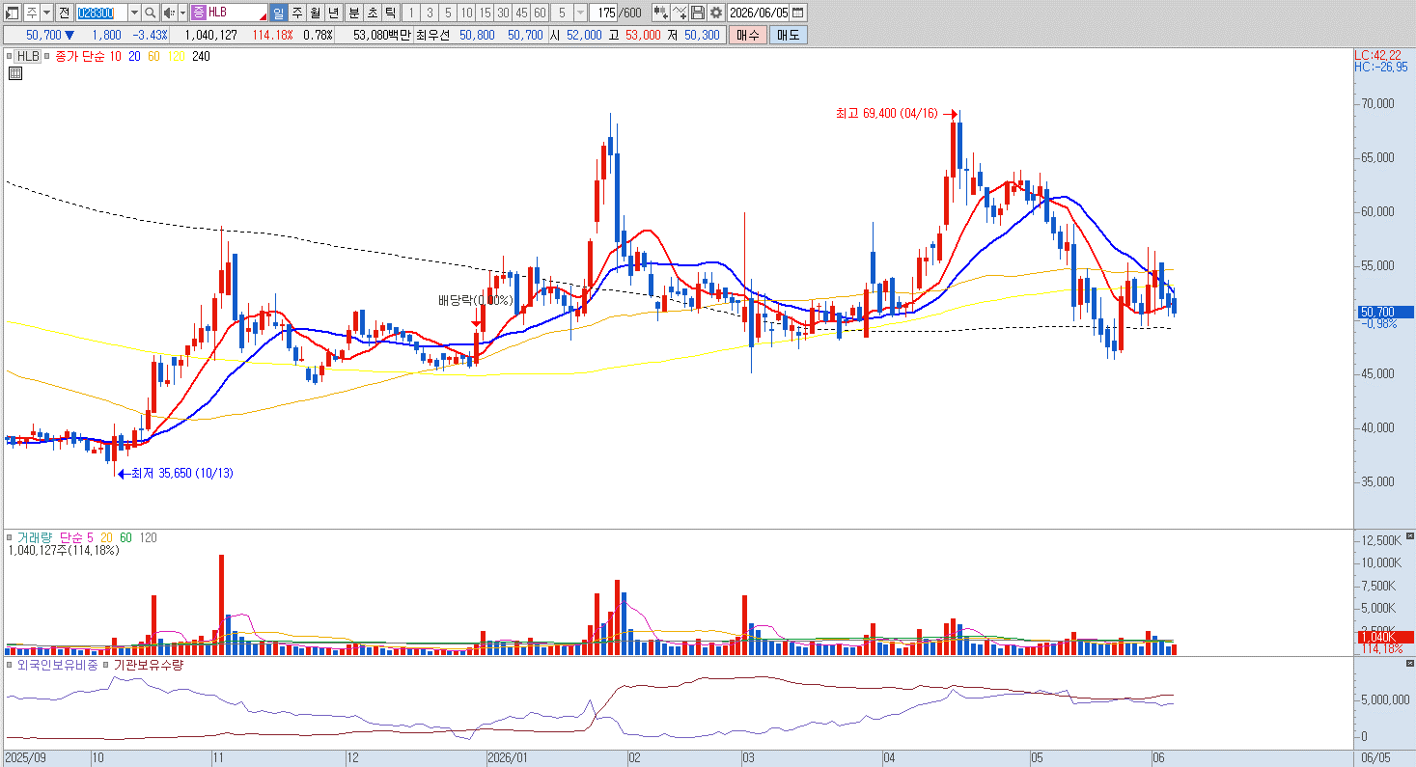Open the 주 market type dropdown arrow
Image resolution: width=1416 pixels, height=767 pixels.
[x=46, y=13]
